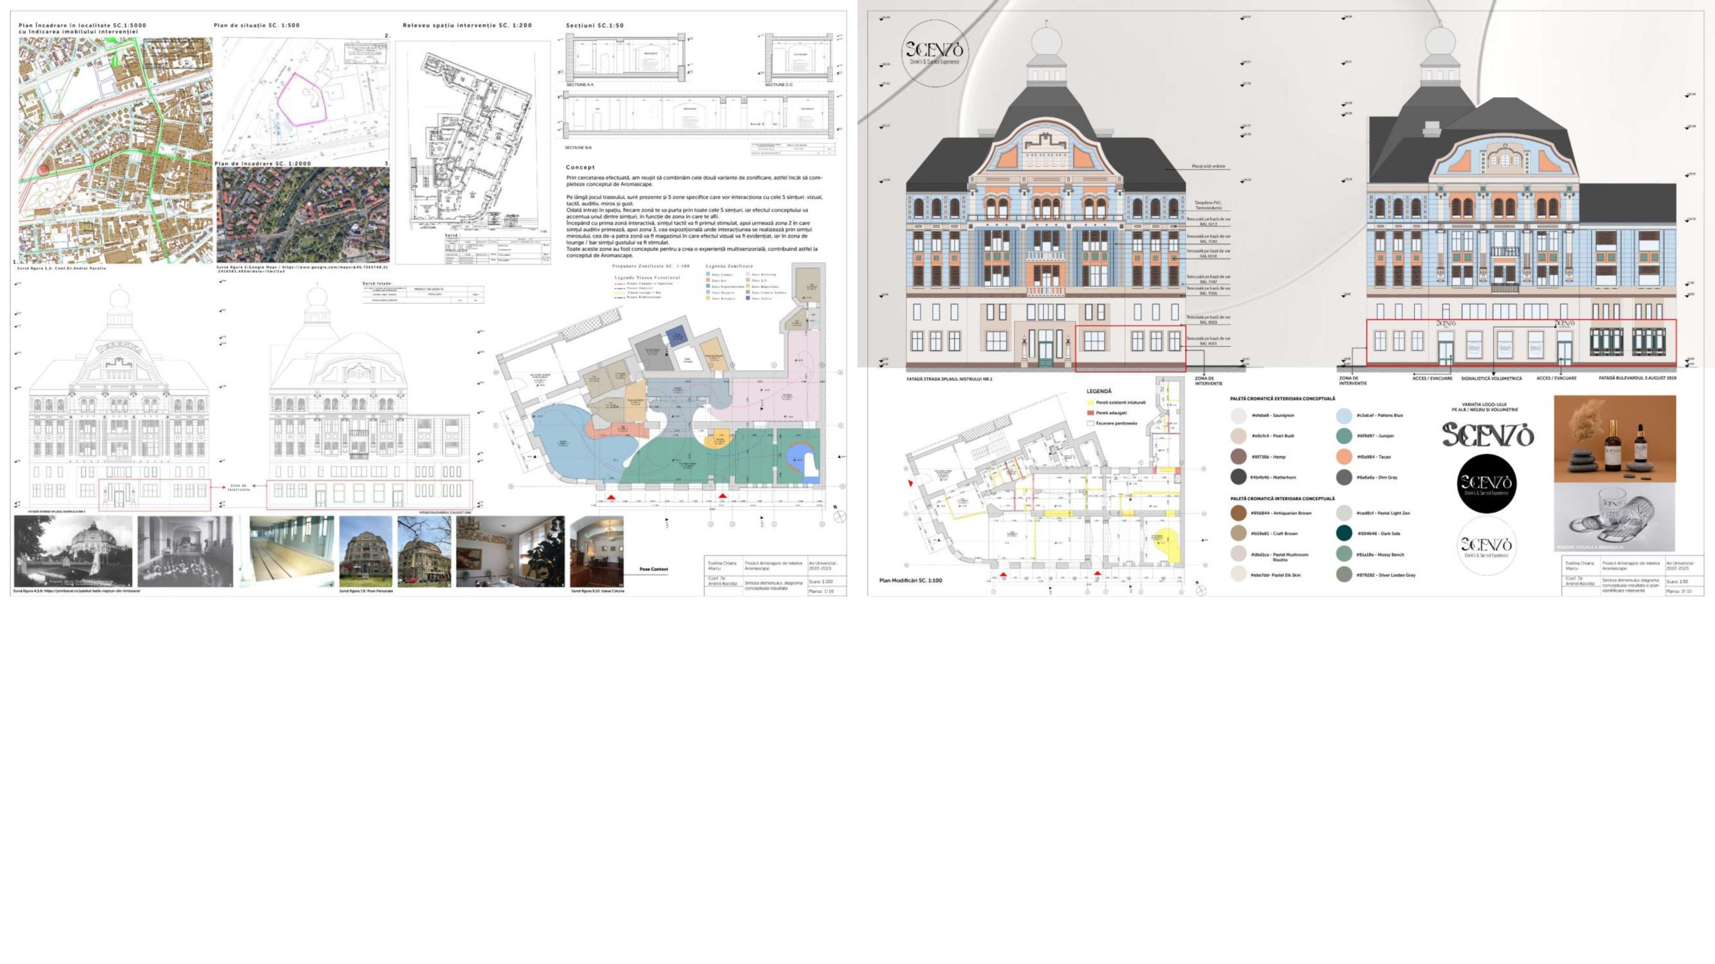
Task: Click the 'Secțiuni SC.1:50' title
Action: pyautogui.click(x=595, y=25)
